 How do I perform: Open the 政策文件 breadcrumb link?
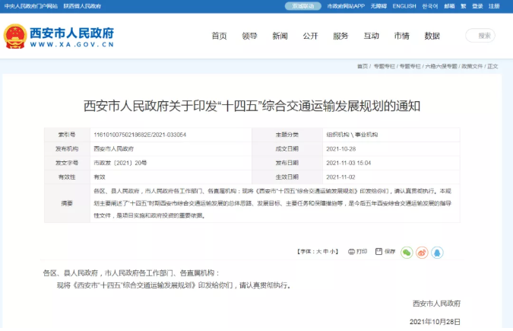click(472, 66)
